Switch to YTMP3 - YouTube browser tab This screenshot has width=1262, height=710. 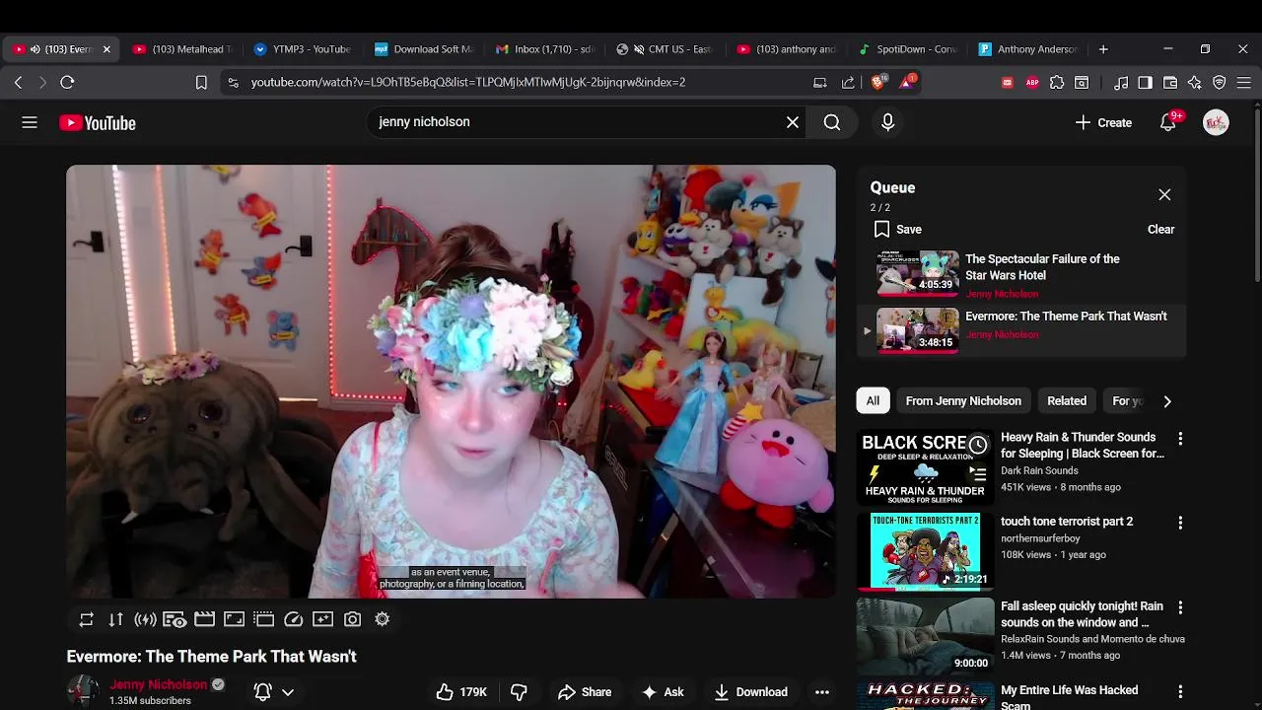(304, 49)
